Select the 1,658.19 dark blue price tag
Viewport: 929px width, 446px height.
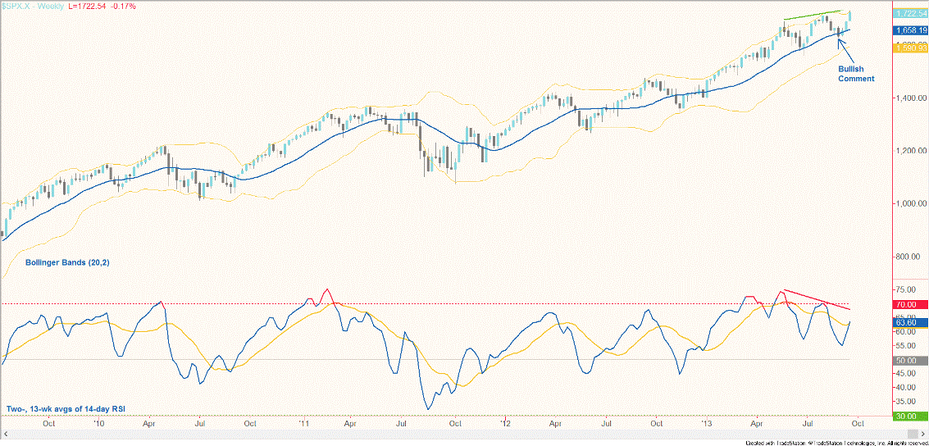pyautogui.click(x=910, y=30)
